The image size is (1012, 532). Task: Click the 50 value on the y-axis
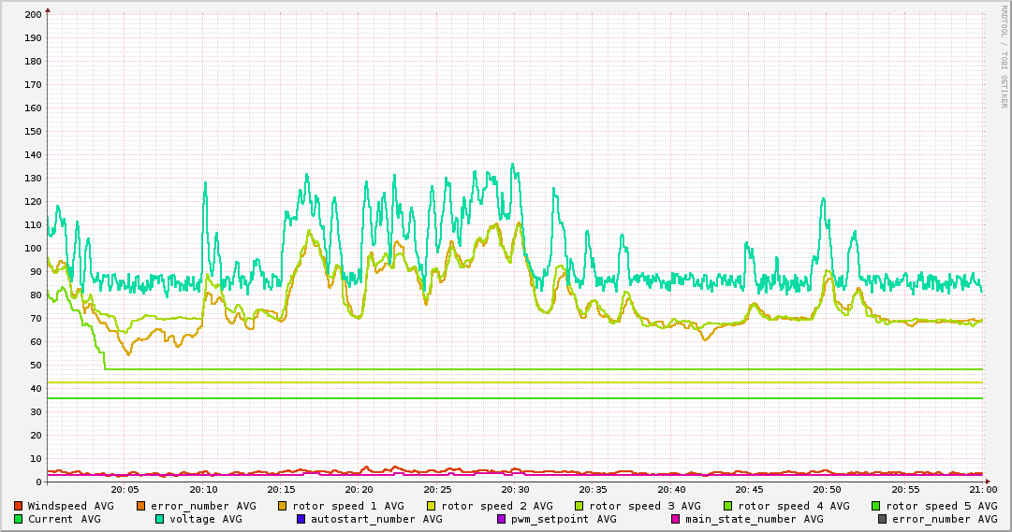(36, 365)
